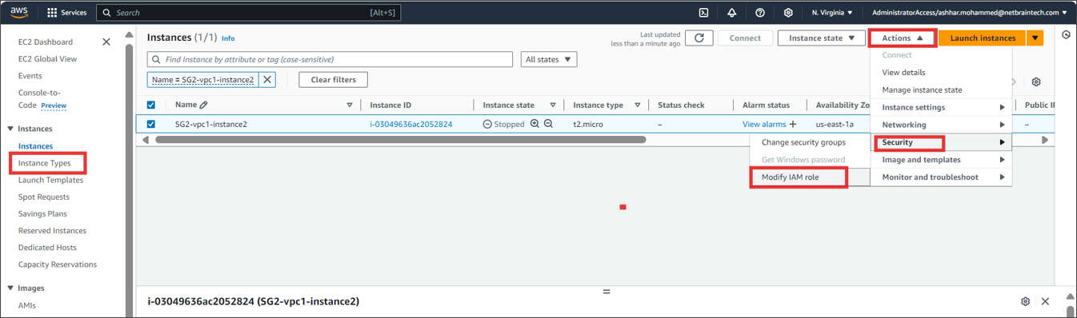Toggle the select-all instances checkbox

point(151,105)
